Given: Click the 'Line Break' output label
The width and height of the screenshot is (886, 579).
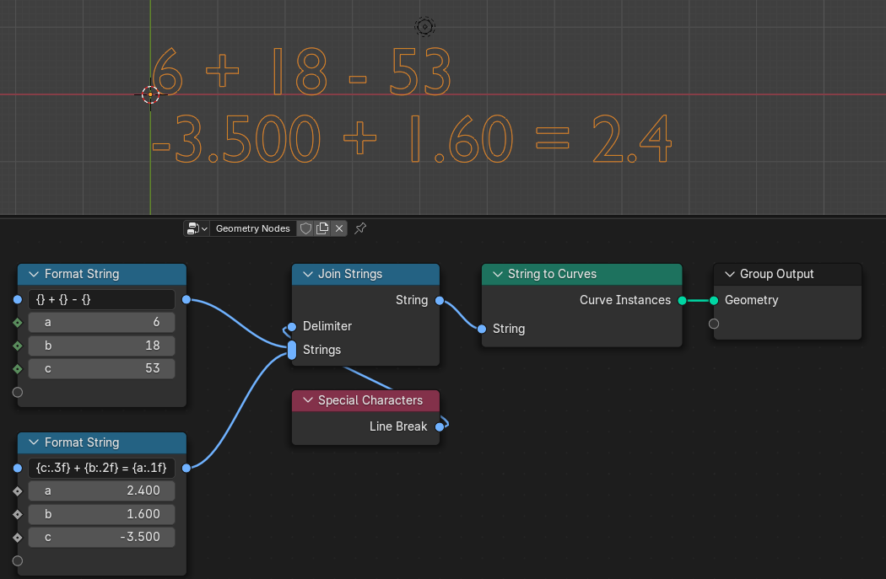Looking at the screenshot, I should click(x=398, y=426).
